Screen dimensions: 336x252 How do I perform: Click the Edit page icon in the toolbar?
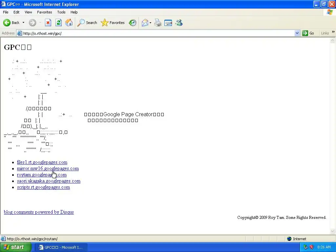(x=168, y=23)
